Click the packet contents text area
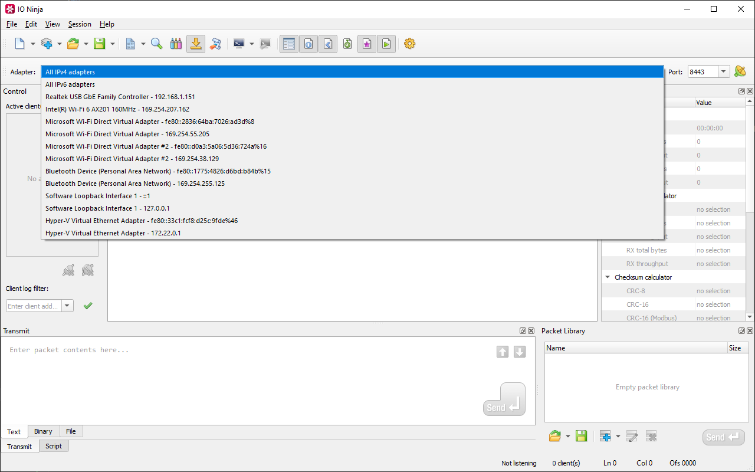755x472 pixels. pyautogui.click(x=268, y=381)
